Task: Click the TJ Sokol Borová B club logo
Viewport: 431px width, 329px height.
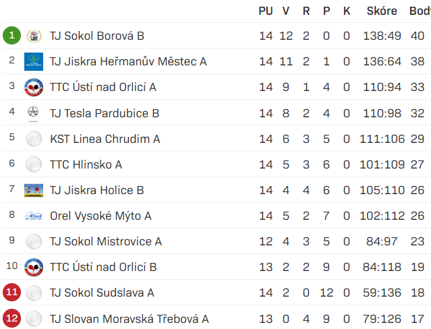Action: pos(34,36)
